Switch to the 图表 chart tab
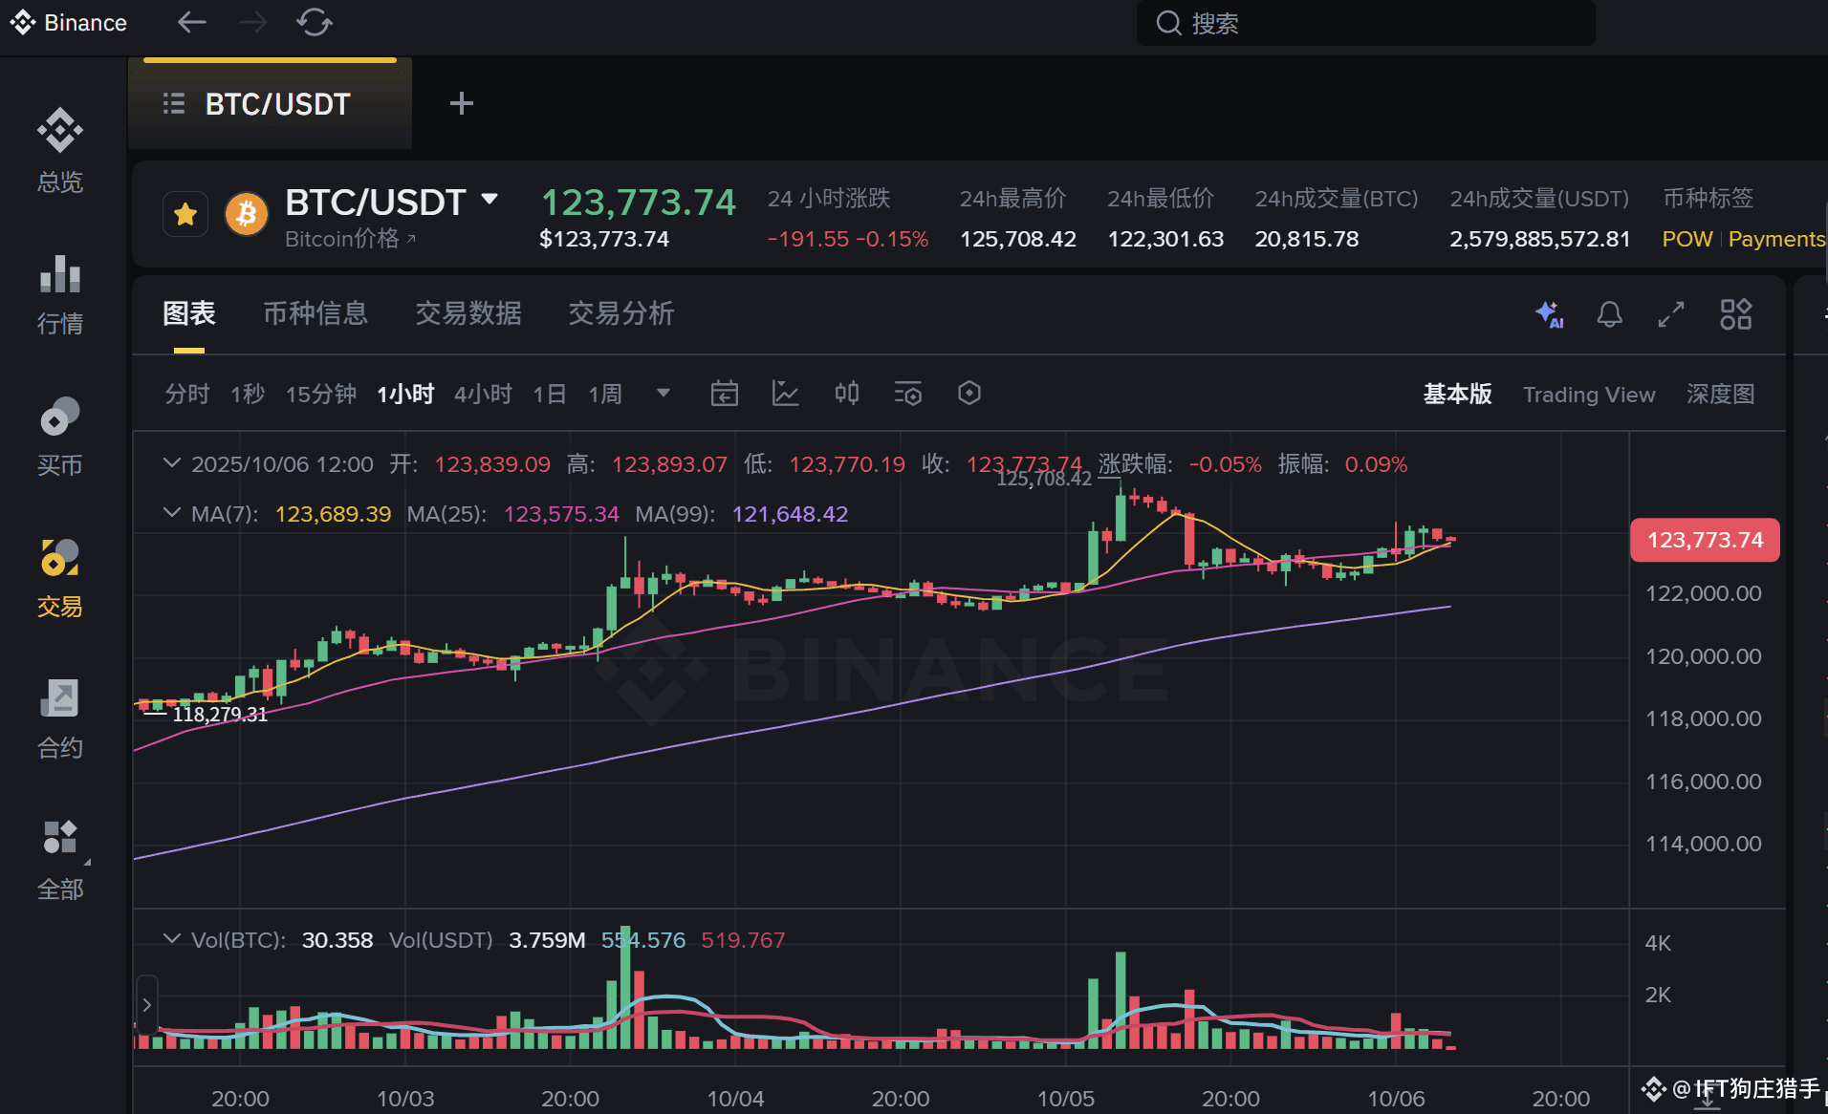Viewport: 1828px width, 1114px height. click(189, 313)
